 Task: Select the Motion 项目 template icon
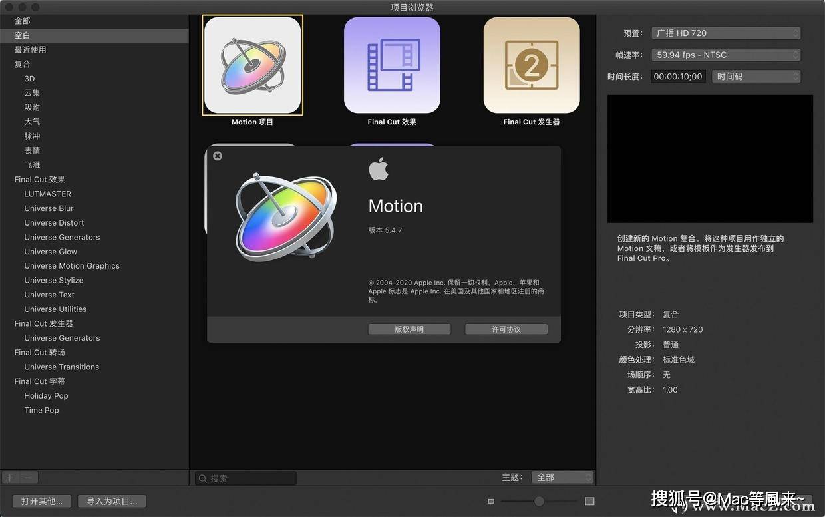pos(252,65)
